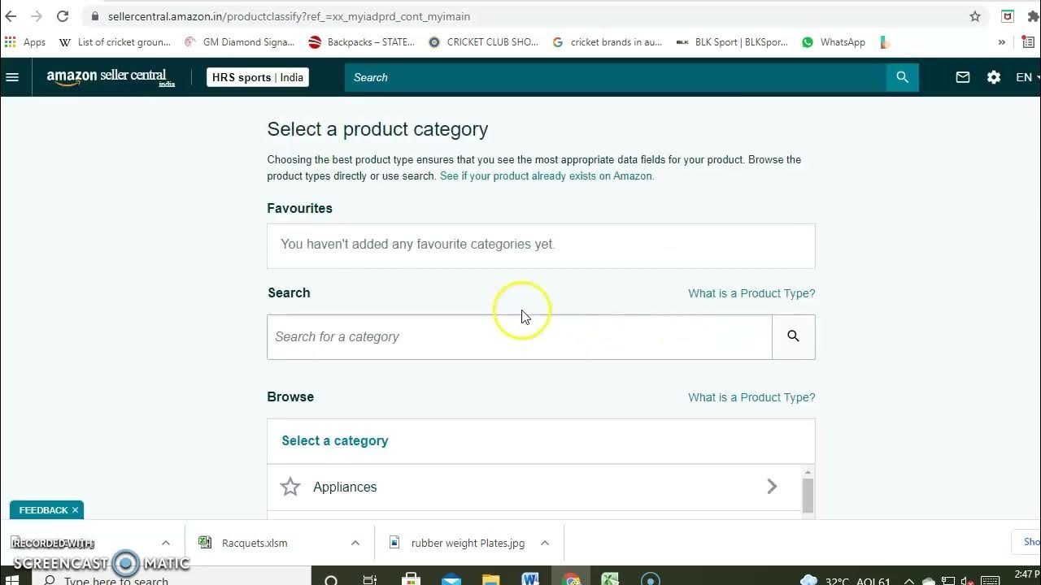Open options for rubber weight Plates.jpg download
This screenshot has width=1041, height=585.
click(x=545, y=543)
